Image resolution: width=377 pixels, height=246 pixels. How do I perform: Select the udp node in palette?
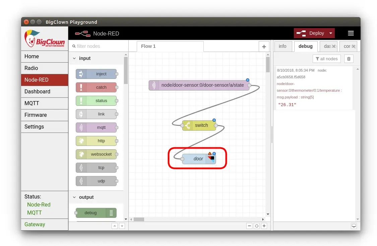point(96,181)
